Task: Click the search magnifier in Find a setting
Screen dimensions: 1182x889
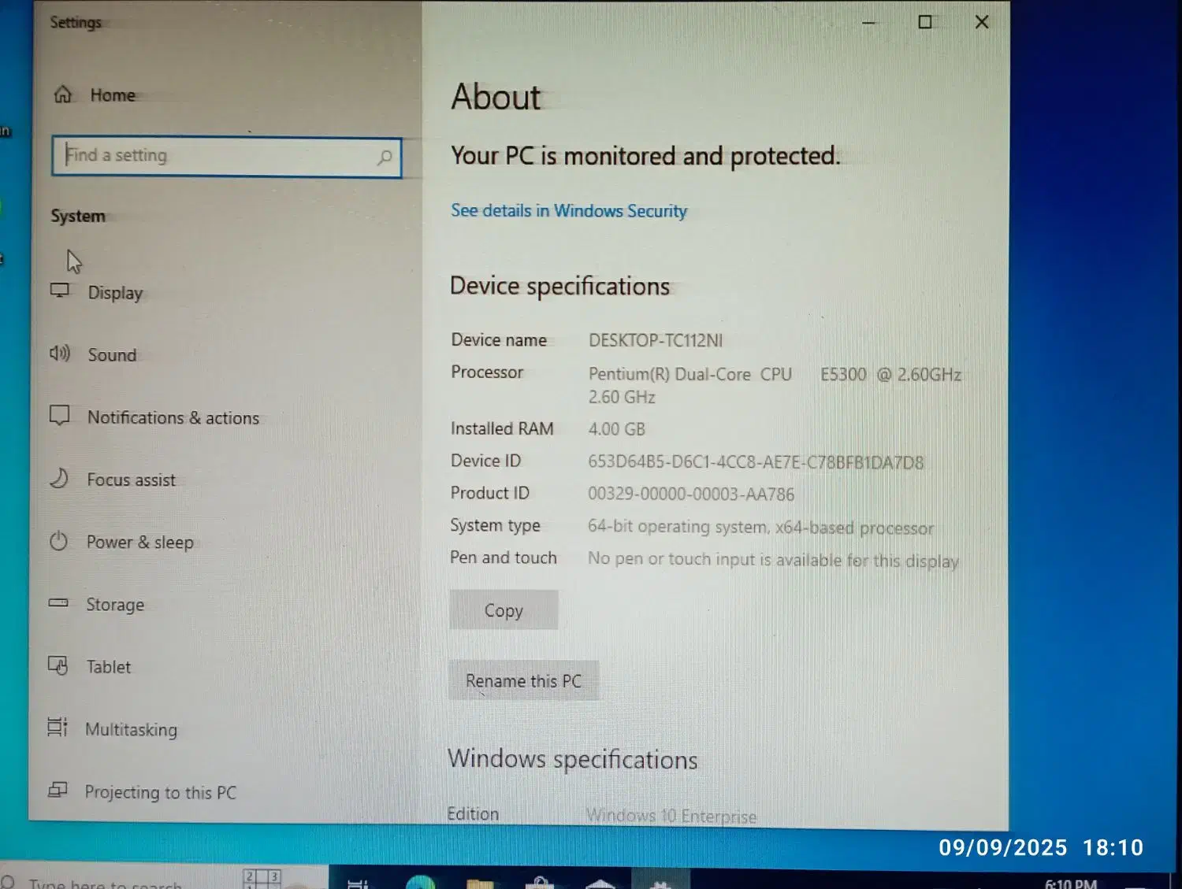Action: pyautogui.click(x=385, y=157)
